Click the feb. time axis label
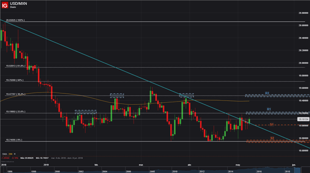Screen dimensions: 310x173 [x=96, y=165]
